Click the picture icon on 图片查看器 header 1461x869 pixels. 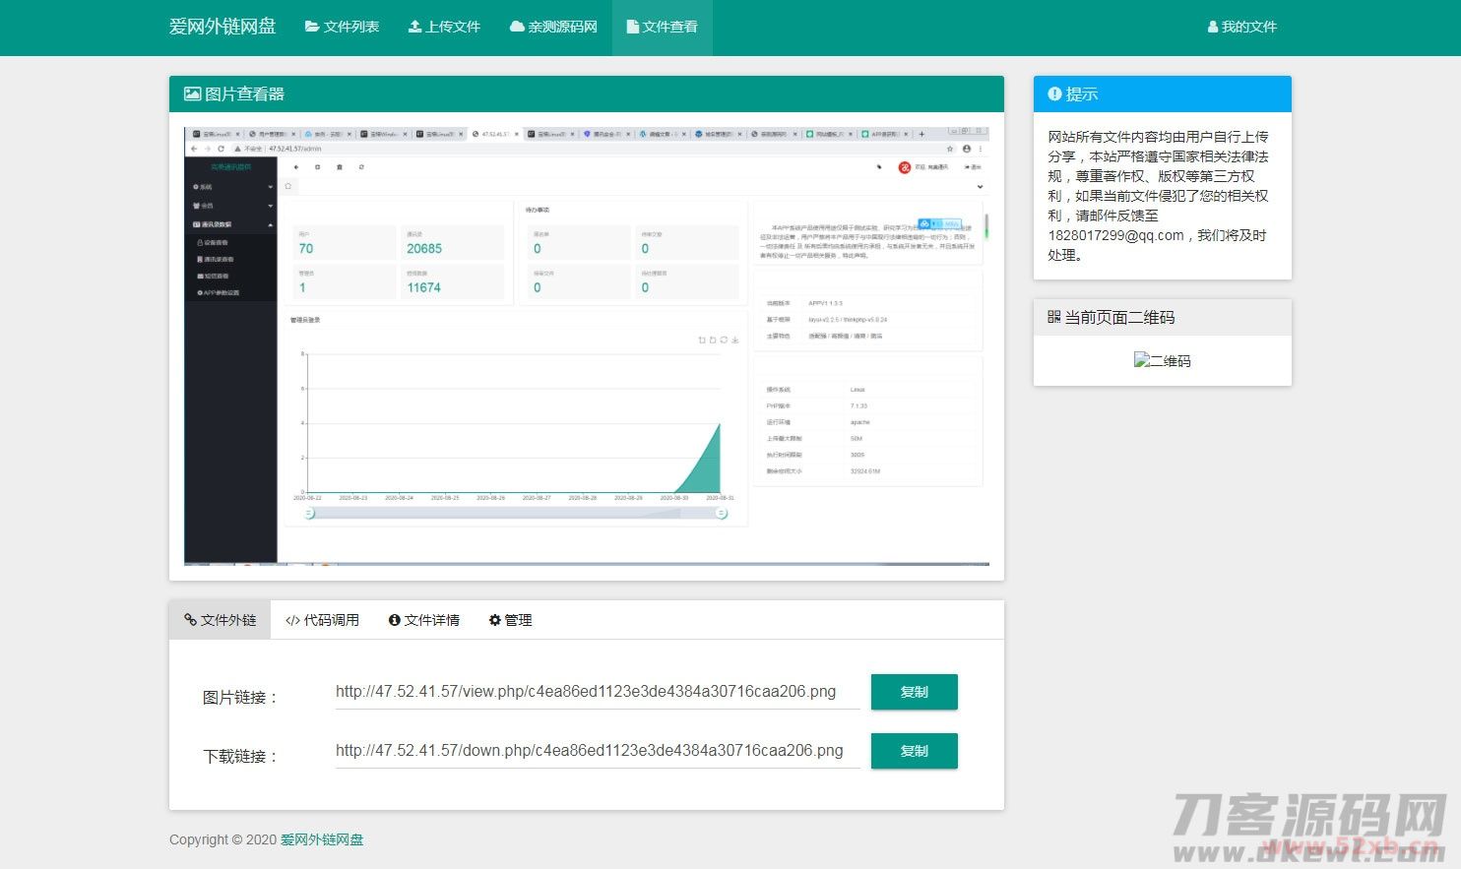click(191, 93)
